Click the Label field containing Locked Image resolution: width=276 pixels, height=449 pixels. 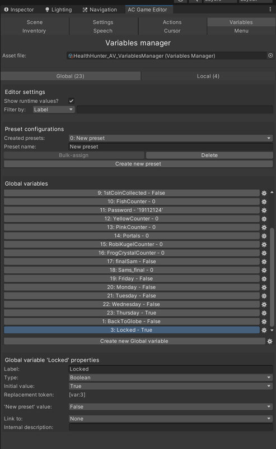pos(171,369)
